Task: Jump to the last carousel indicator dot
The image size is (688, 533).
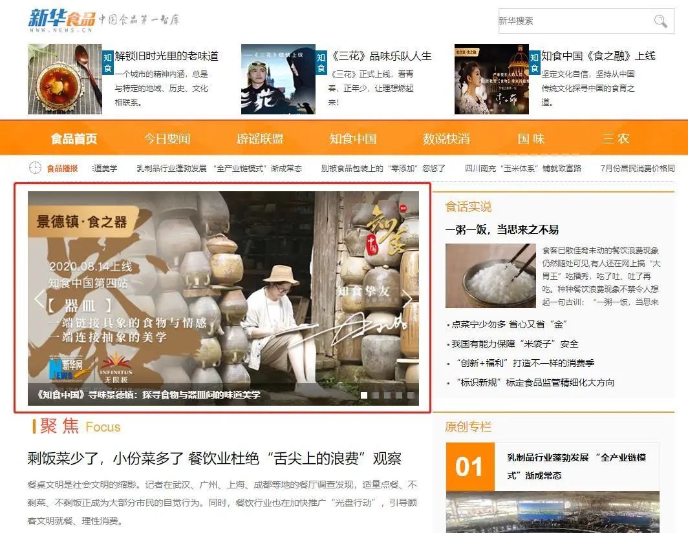Action: pyautogui.click(x=411, y=395)
